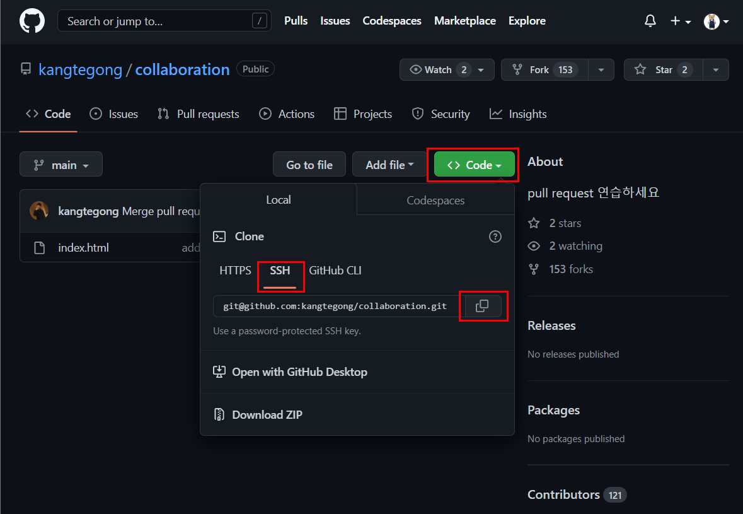
Task: Click Download ZIP
Action: pos(258,414)
